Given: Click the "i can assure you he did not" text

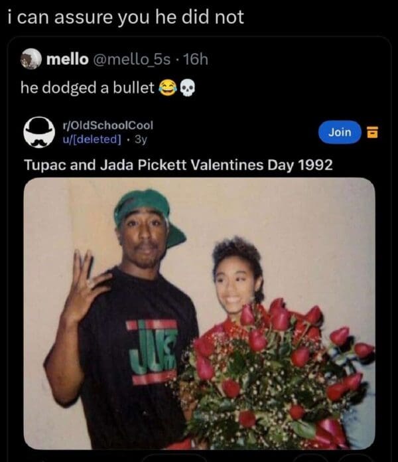Looking at the screenshot, I should point(126,17).
